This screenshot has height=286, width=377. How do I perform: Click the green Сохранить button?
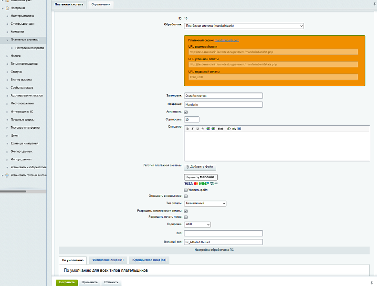click(67, 282)
